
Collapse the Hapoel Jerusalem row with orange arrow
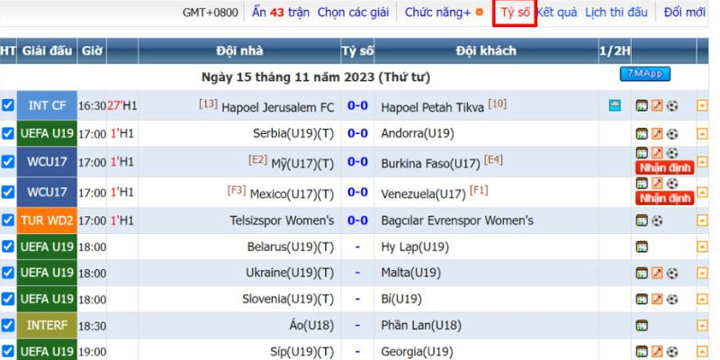702,106
